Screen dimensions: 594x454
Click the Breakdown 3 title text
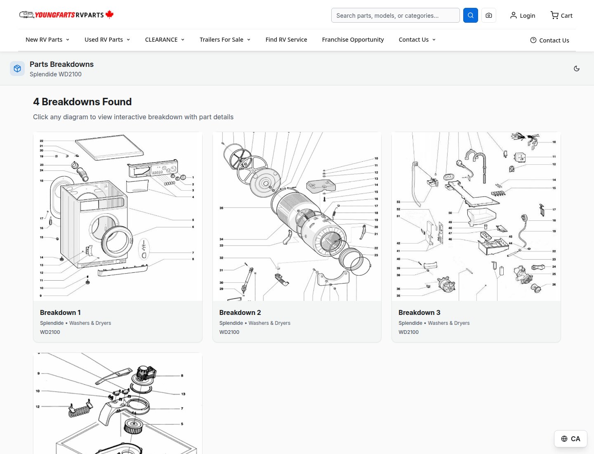(x=420, y=312)
